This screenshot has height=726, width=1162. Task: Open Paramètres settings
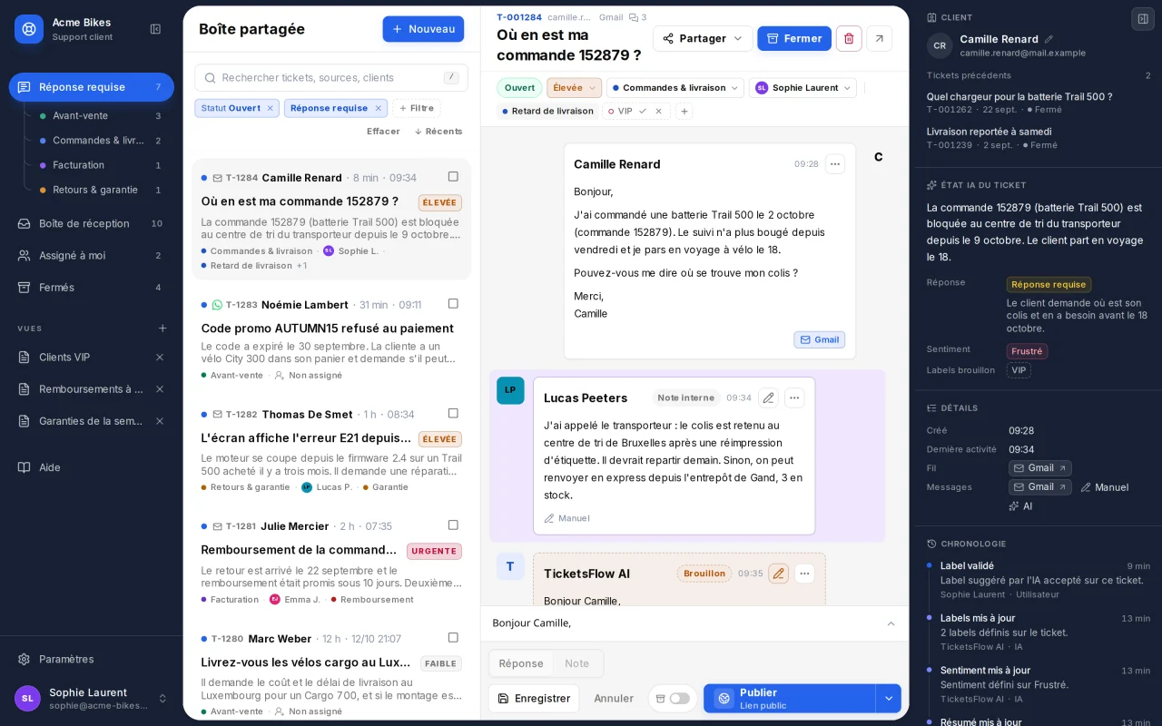pyautogui.click(x=91, y=659)
